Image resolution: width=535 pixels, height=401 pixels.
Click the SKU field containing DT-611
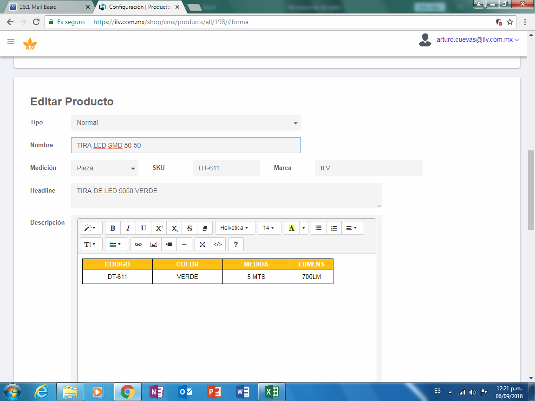(x=226, y=168)
